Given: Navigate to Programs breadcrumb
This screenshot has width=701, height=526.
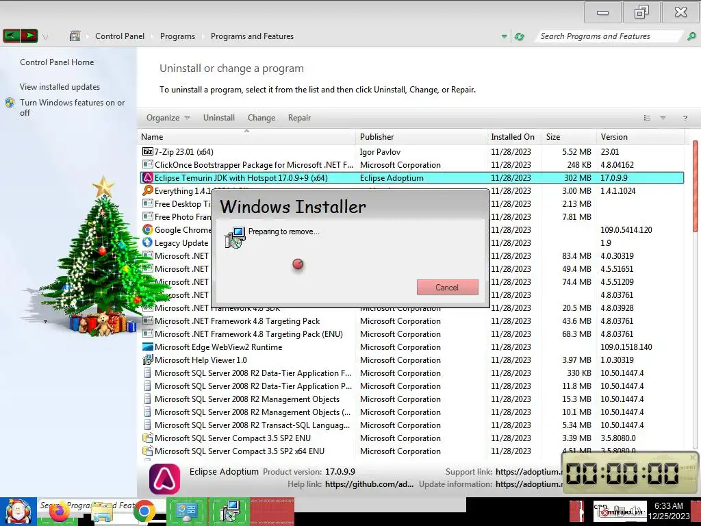Looking at the screenshot, I should coord(177,36).
